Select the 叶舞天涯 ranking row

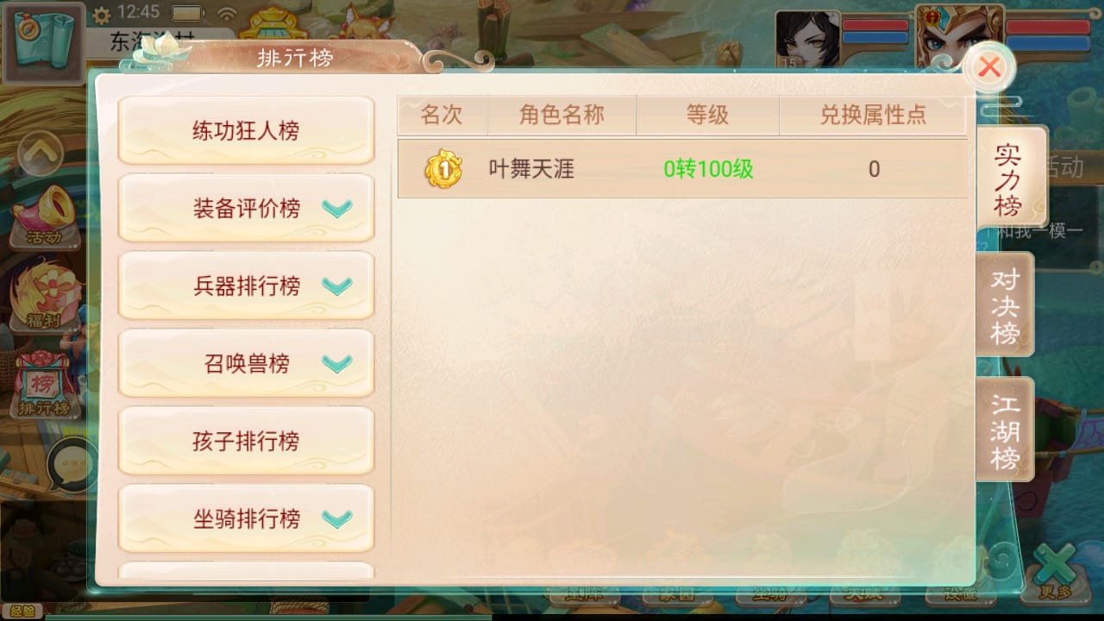pyautogui.click(x=682, y=169)
